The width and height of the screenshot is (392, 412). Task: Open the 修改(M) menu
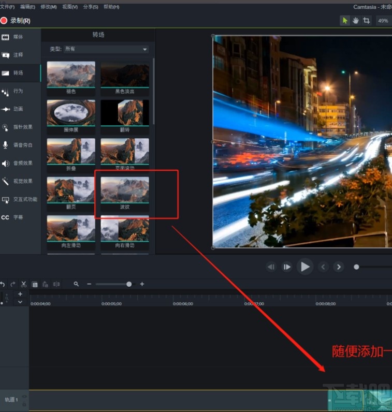[49, 7]
